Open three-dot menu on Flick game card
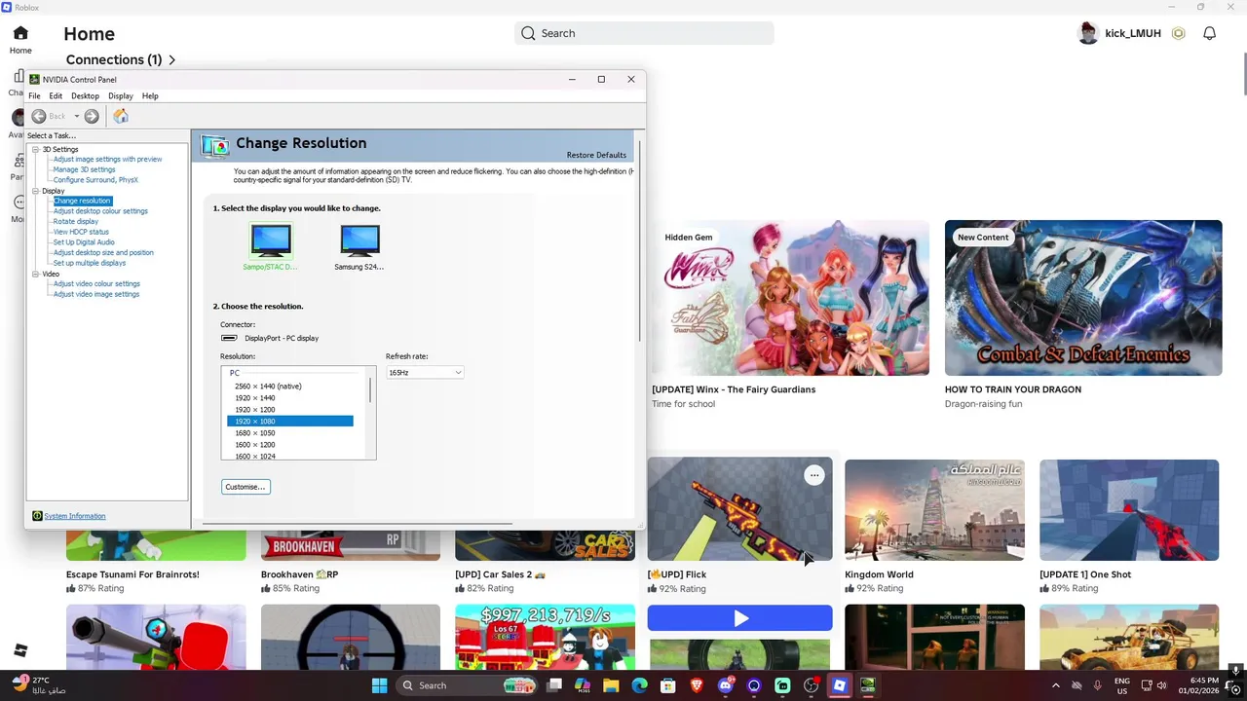This screenshot has height=701, width=1247. [813, 475]
